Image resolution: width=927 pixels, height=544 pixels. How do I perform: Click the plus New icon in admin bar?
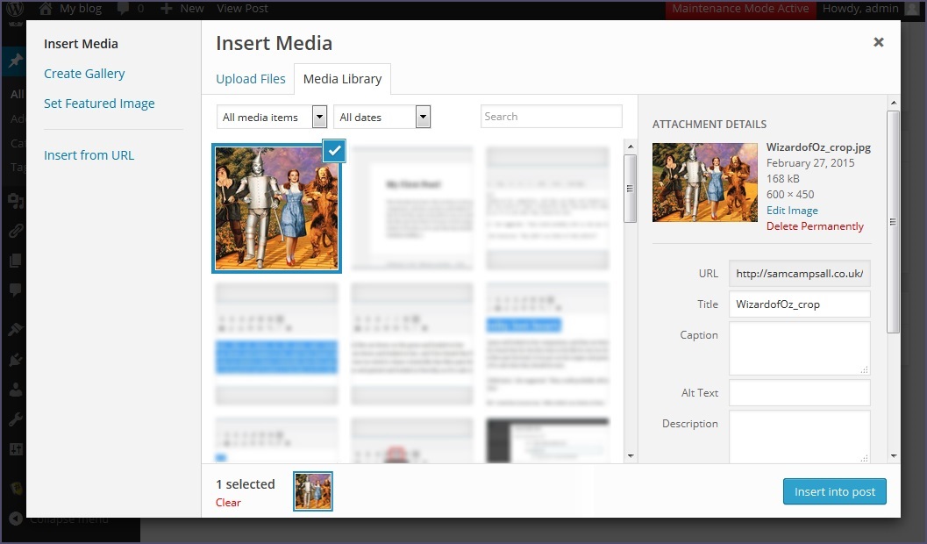point(167,9)
